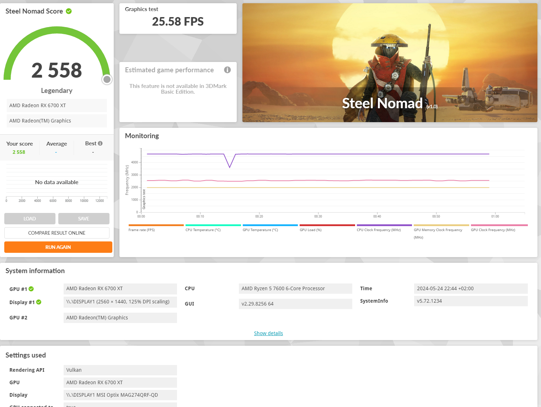Click the AMD Ryzen 5 7600 6-Core Processor field
The image size is (541, 407).
[295, 288]
